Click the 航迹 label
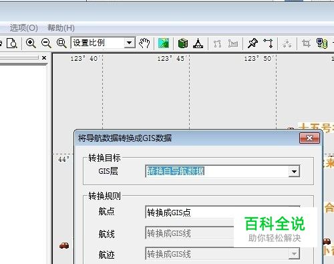334x264 pixels. click(106, 255)
